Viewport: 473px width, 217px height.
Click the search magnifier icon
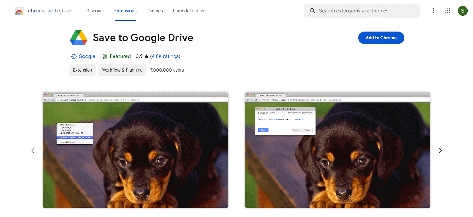(312, 11)
